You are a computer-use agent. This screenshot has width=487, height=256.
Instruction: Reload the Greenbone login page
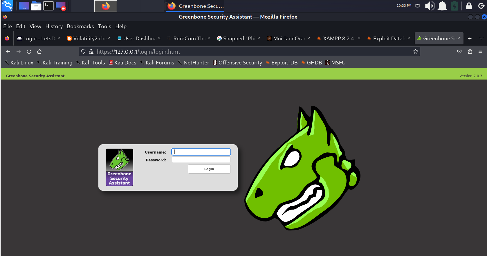click(x=29, y=51)
